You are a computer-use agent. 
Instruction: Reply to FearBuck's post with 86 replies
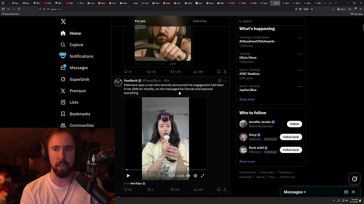128,190
